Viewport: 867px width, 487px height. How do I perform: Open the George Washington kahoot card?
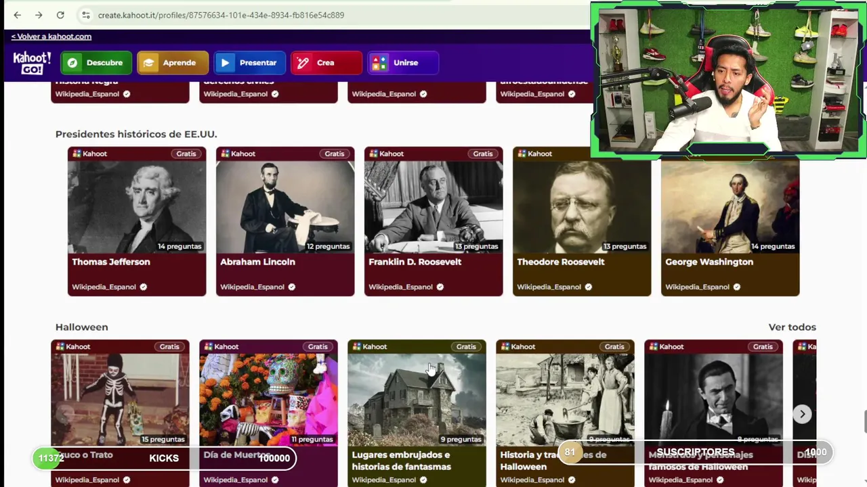tap(730, 221)
